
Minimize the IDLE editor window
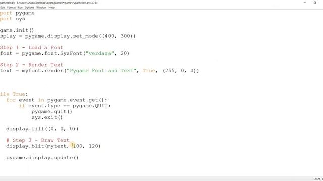[x=305, y=3]
